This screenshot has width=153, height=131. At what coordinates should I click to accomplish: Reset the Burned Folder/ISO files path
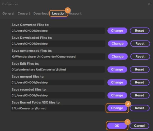pos(140,108)
